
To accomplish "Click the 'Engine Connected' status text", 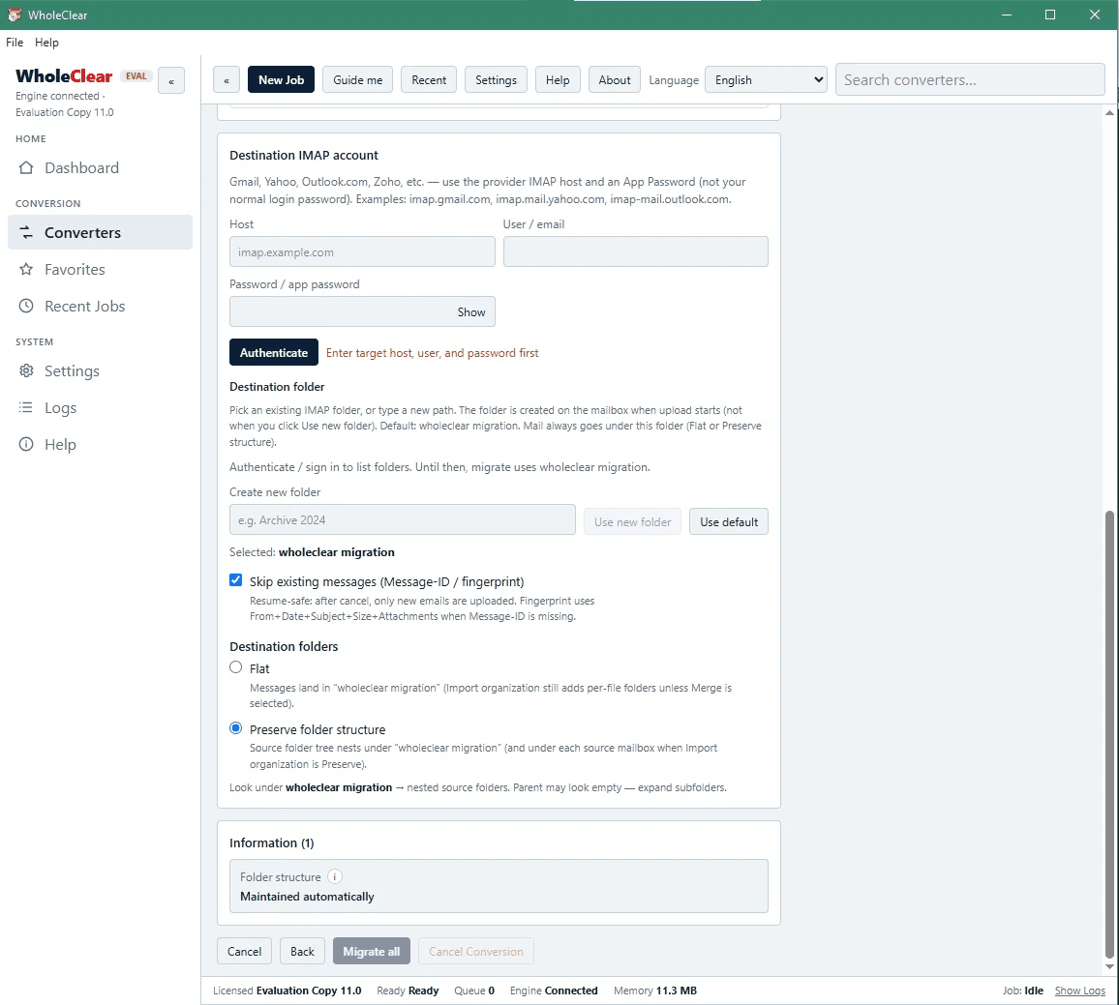I will (554, 990).
